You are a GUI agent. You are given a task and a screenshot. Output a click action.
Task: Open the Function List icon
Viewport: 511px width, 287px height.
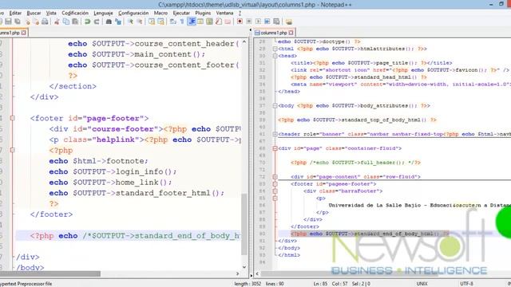(x=219, y=22)
